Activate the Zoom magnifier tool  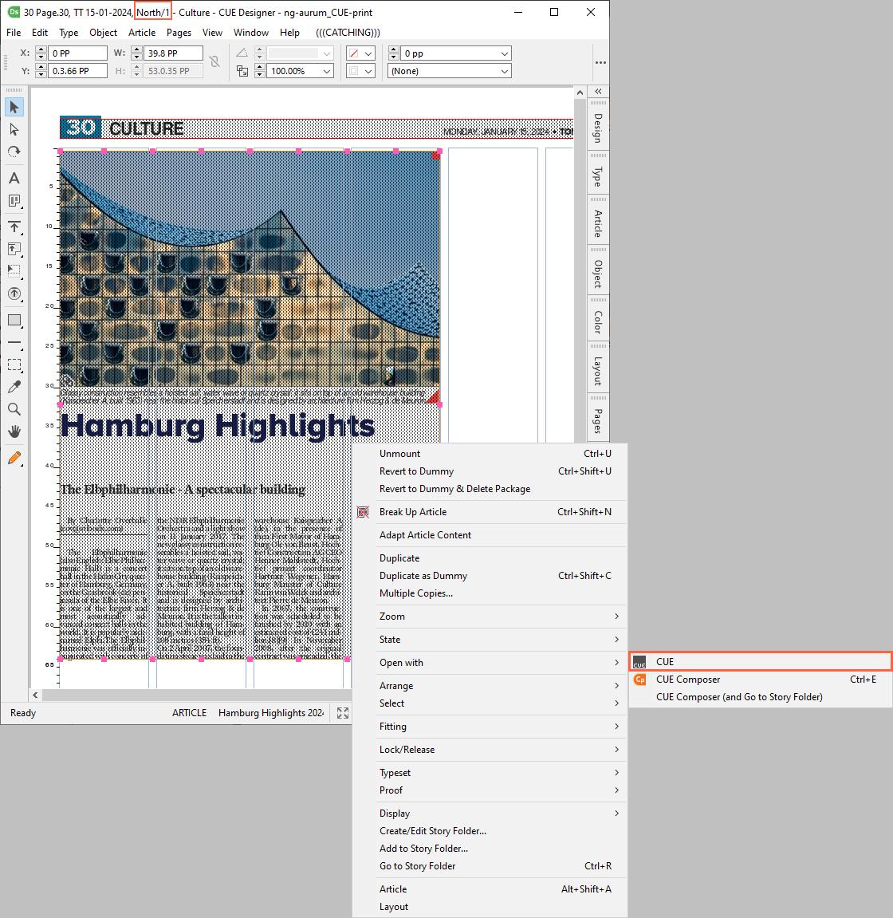click(14, 409)
